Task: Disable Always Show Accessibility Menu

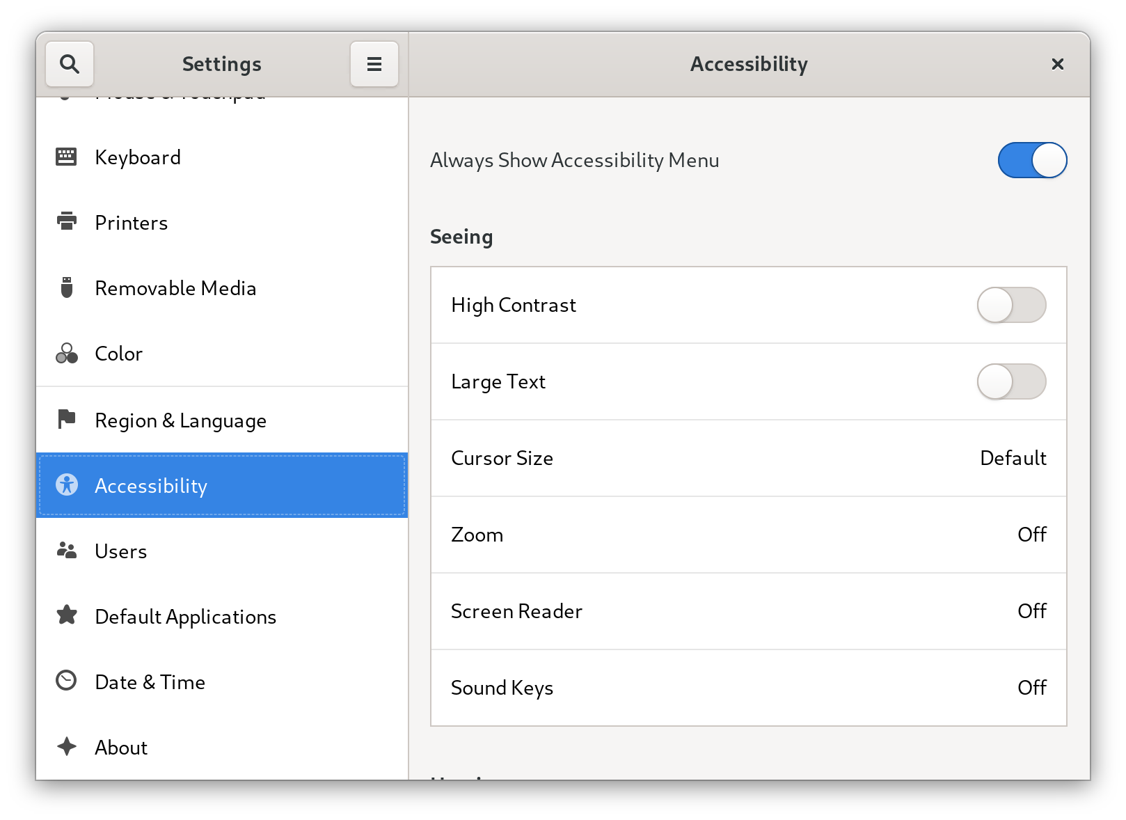Action: [1032, 159]
